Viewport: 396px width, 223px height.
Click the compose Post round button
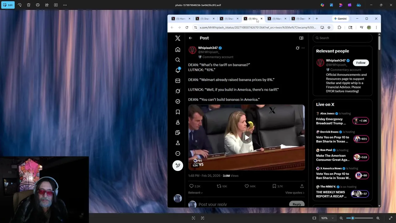tap(178, 166)
